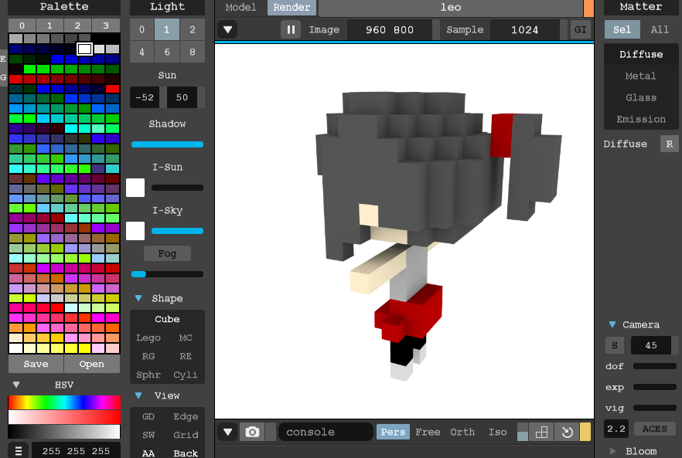This screenshot has width=682, height=458.
Task: Adjust the I-Sky intensity slider
Action: pyautogui.click(x=178, y=231)
